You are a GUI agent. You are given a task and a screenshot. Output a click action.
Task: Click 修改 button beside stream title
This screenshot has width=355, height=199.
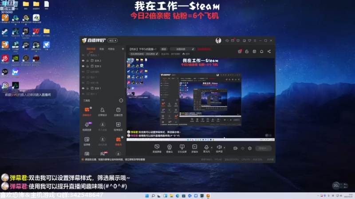(164, 49)
